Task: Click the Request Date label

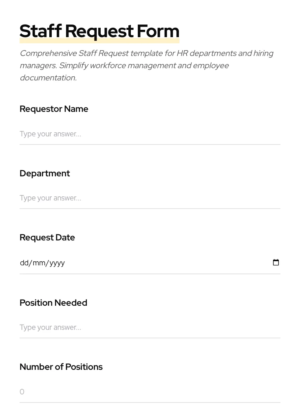Action: click(47, 238)
